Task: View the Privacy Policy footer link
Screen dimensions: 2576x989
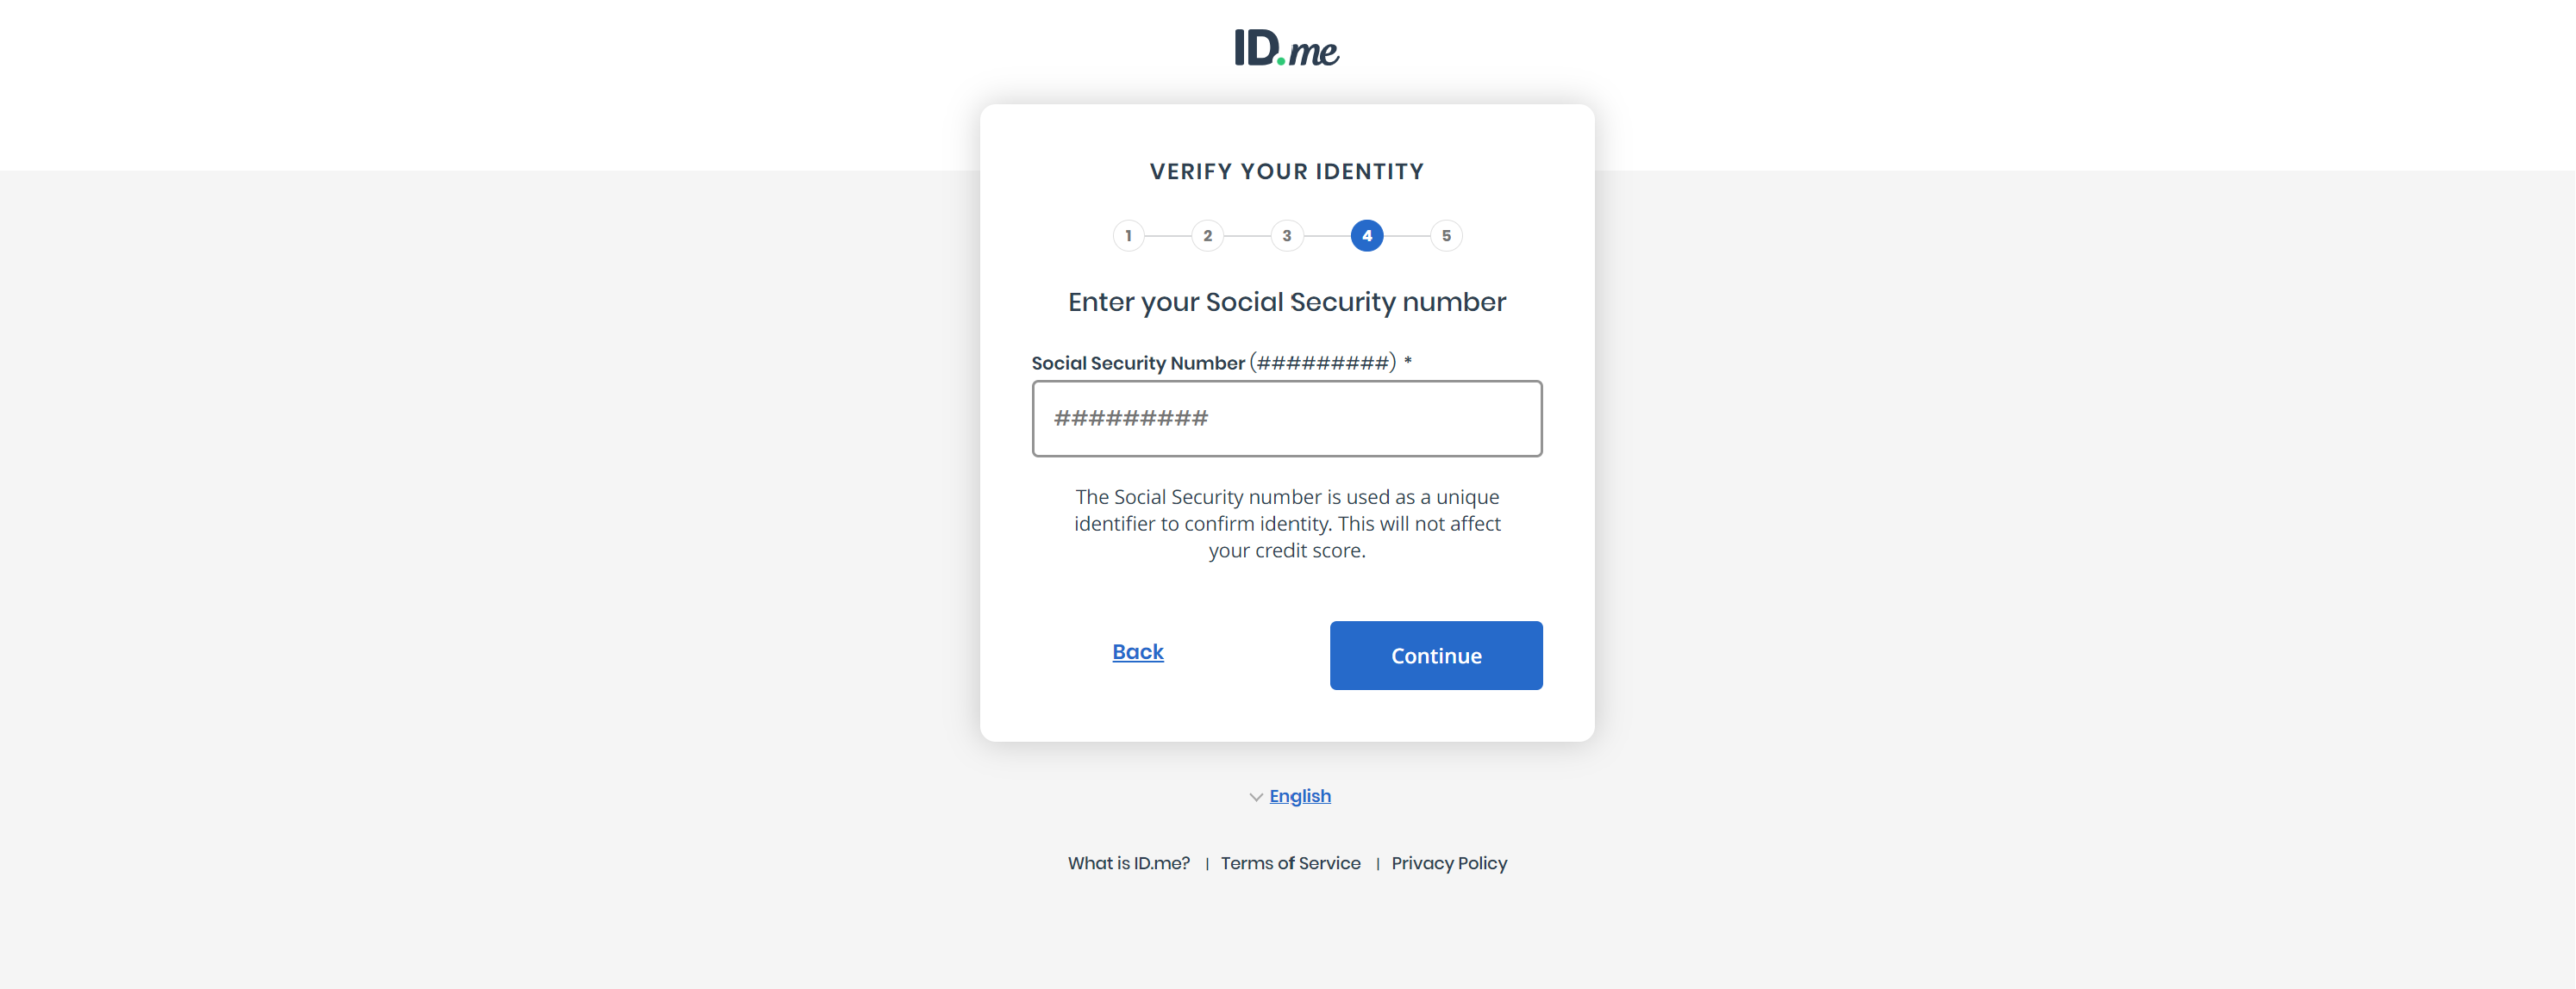Action: [x=1449, y=863]
